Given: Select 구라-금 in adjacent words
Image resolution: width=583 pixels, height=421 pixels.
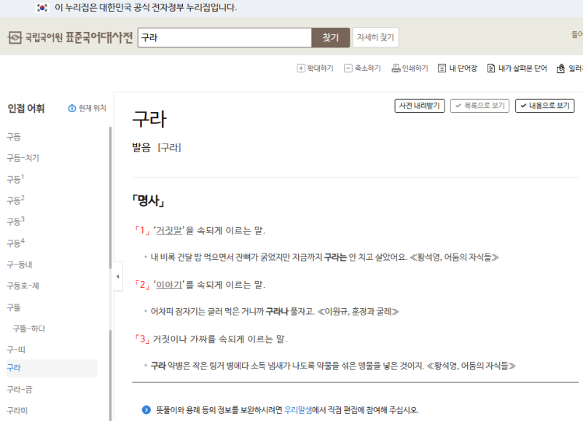Looking at the screenshot, I should pyautogui.click(x=20, y=390).
